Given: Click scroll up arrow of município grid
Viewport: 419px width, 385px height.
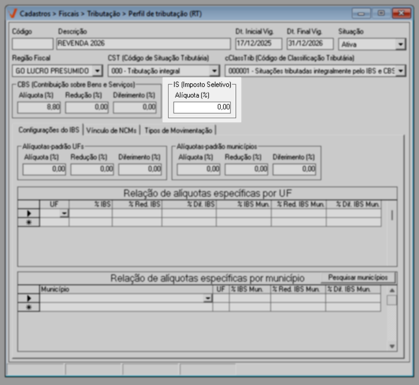Looking at the screenshot, I should pyautogui.click(x=392, y=290).
